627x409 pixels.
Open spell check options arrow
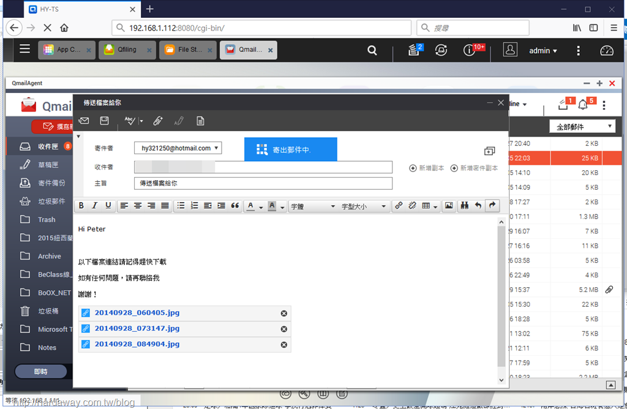click(x=141, y=121)
